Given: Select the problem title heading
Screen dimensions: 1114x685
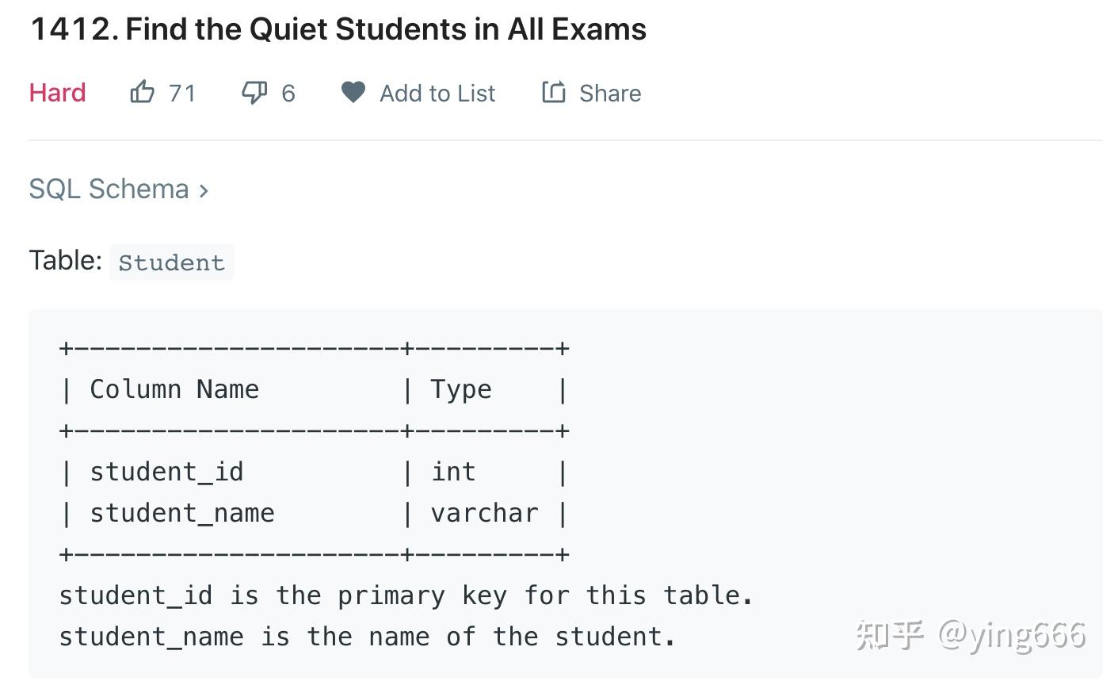Looking at the screenshot, I should click(338, 29).
